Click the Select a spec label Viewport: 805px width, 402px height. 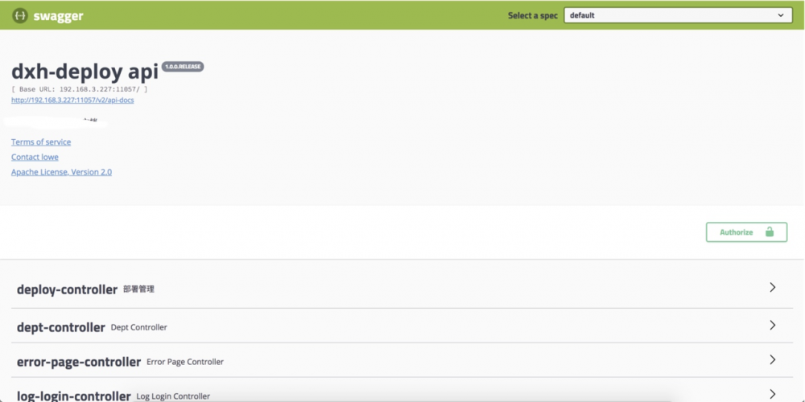click(532, 15)
